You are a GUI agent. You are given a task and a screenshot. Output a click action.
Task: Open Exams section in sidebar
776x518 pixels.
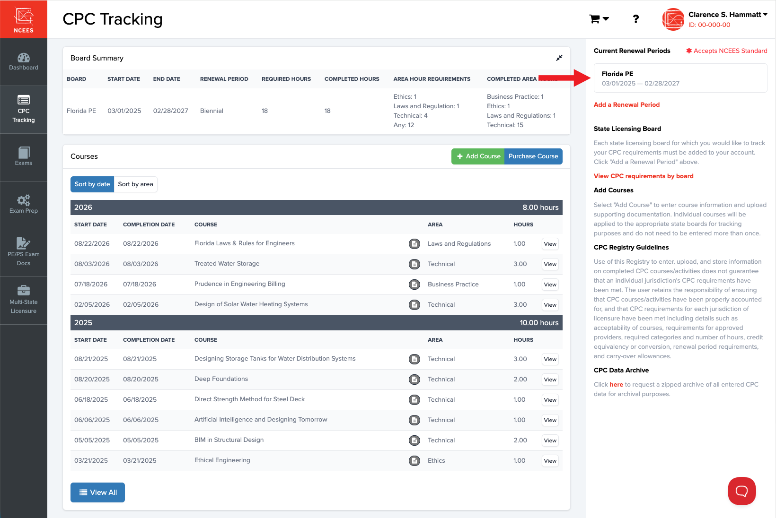click(24, 157)
